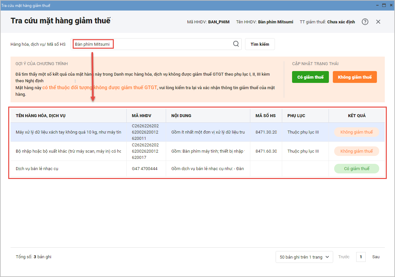The image size is (395, 277).
Task: Click the magnifier search icon in the field
Action: (236, 44)
